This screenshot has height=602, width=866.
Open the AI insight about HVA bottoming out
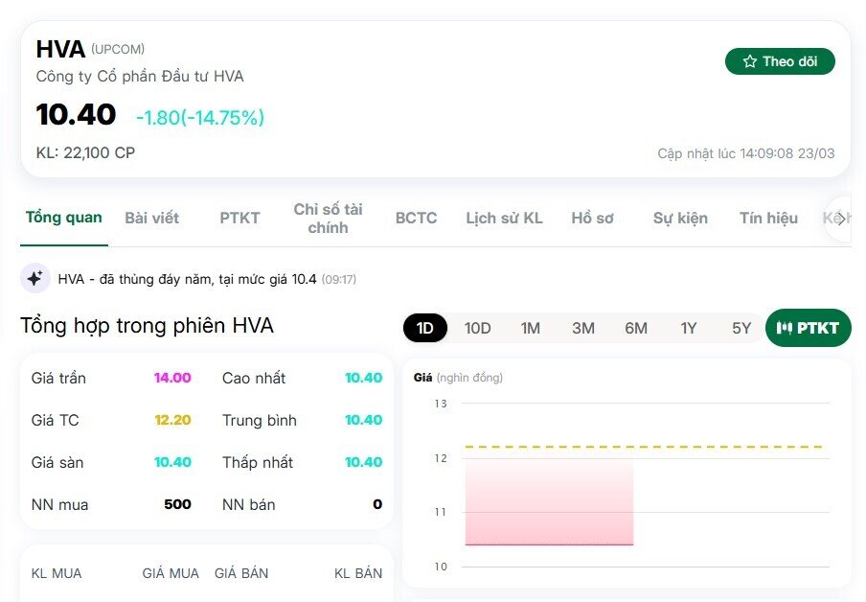coord(192,278)
